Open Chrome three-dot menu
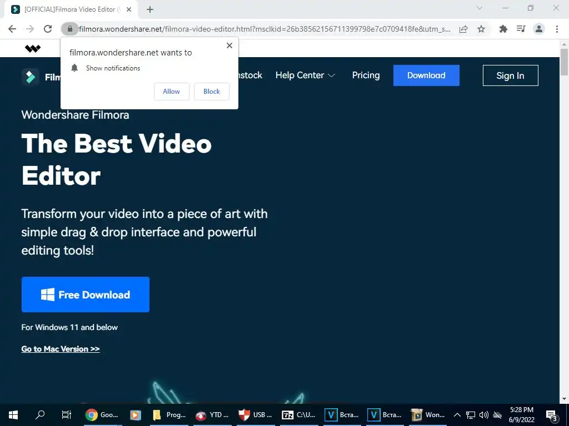Viewport: 569px width, 426px height. click(557, 29)
